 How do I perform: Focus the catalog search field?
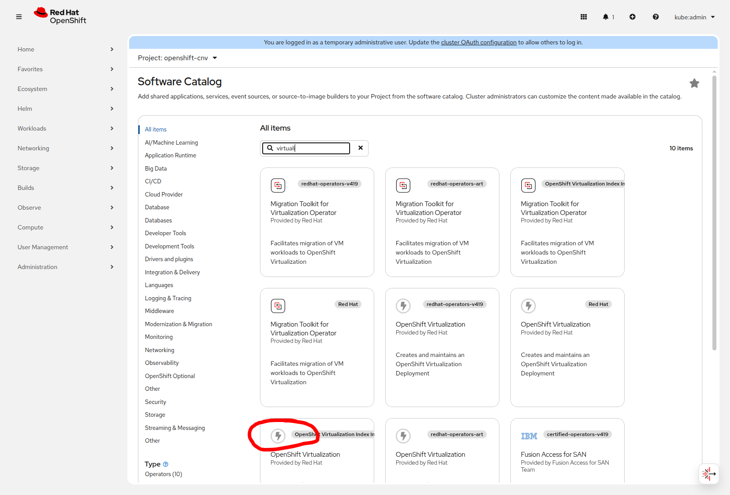306,148
